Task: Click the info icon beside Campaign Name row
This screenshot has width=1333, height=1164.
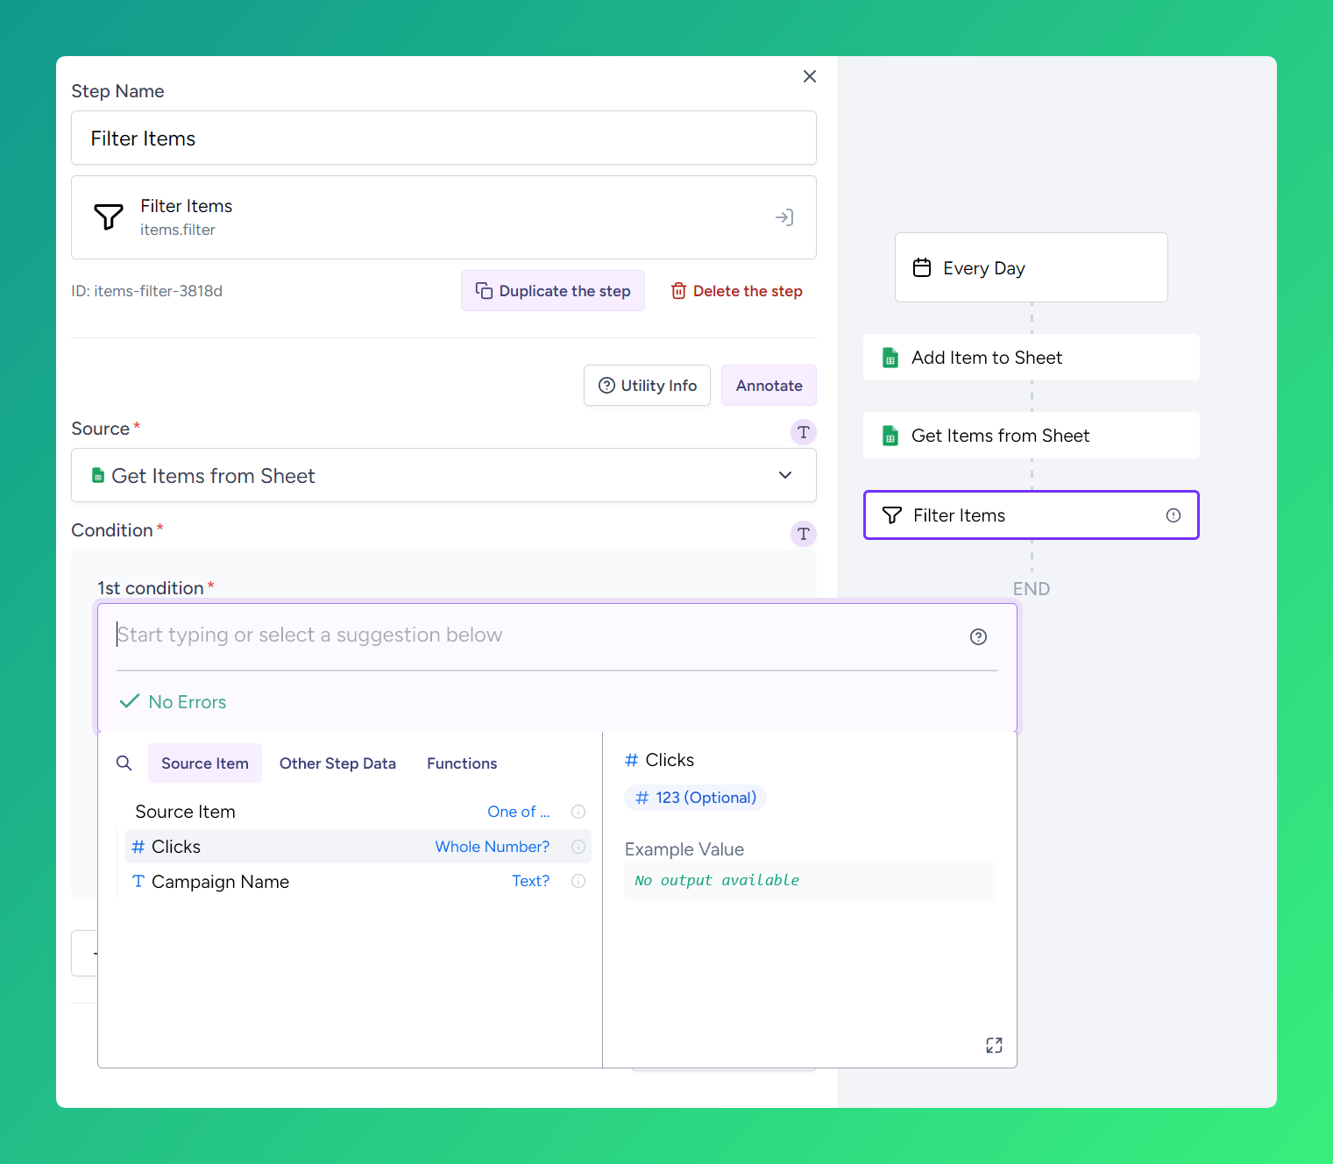Action: 578,881
